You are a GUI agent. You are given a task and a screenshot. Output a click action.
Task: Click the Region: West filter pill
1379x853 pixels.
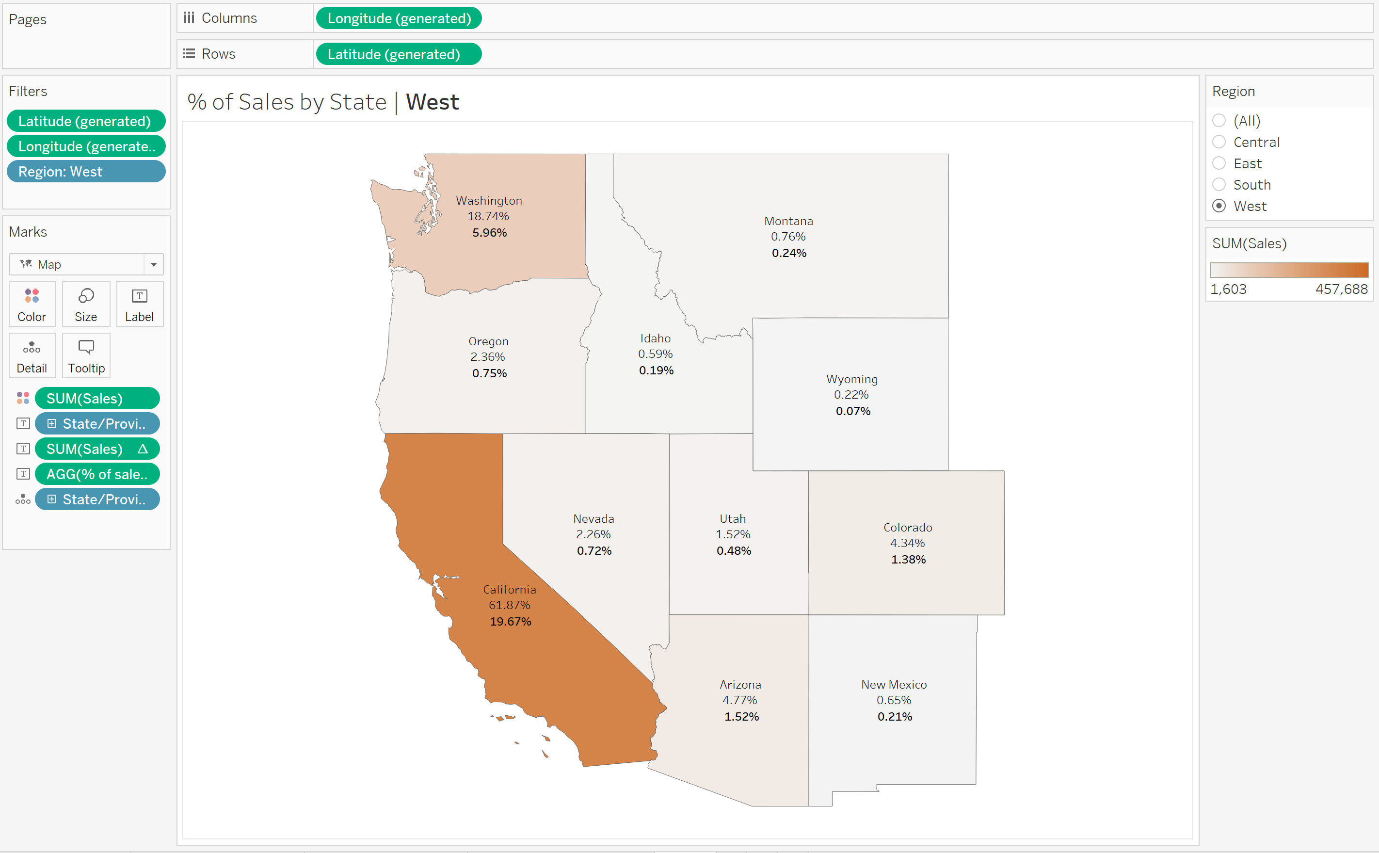86,172
